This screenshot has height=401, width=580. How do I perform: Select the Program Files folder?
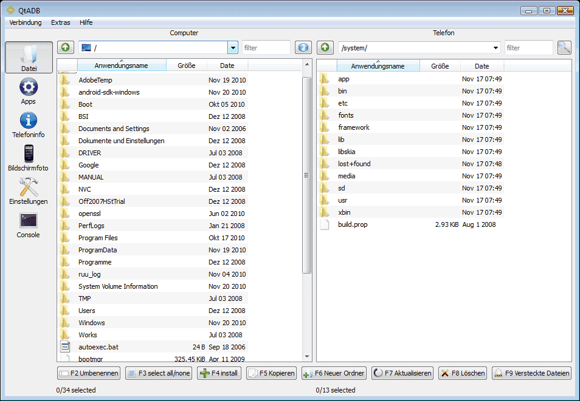153,238
